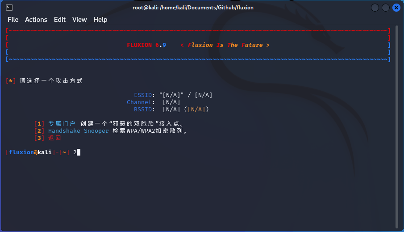Open the Help menu

coord(100,20)
